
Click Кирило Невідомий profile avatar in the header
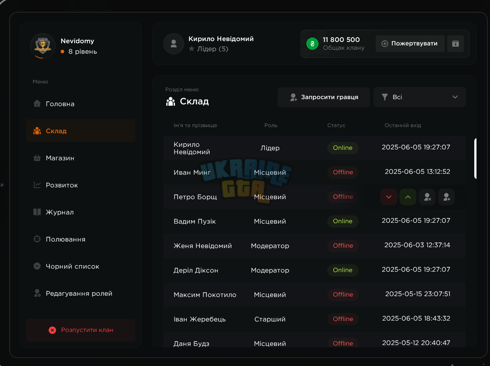[x=173, y=44]
